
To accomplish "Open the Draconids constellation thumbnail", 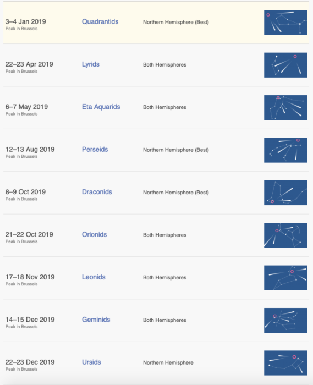I will tap(285, 193).
